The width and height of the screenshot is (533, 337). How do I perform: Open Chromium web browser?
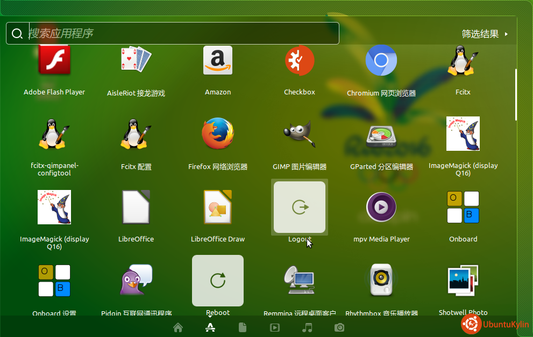[x=381, y=61]
